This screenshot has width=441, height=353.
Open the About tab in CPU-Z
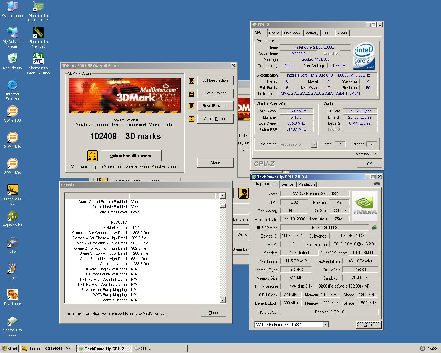tap(342, 33)
